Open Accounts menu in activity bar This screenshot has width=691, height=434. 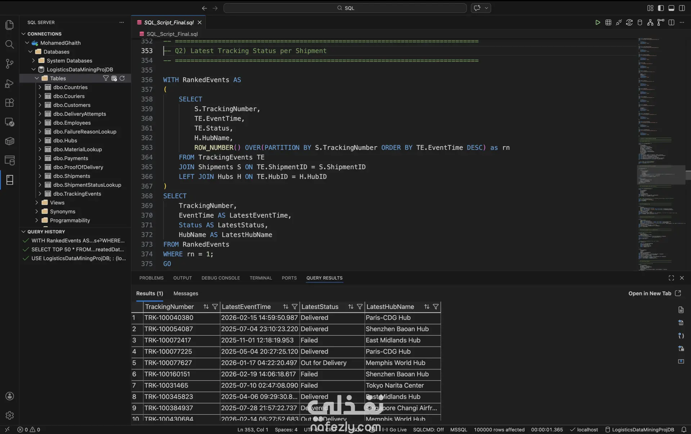[10, 396]
